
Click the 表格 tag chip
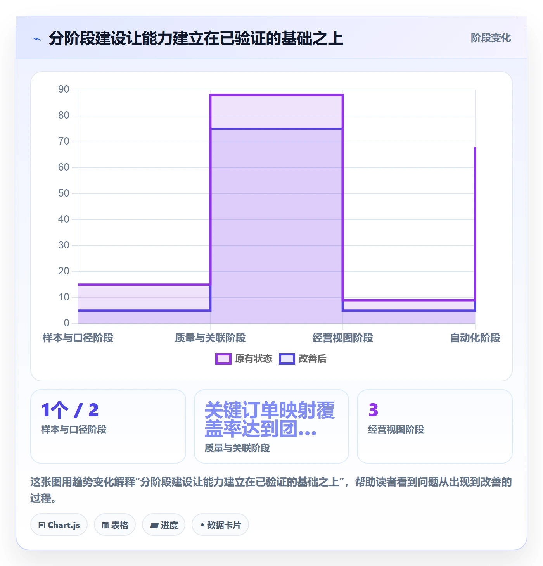coord(115,525)
